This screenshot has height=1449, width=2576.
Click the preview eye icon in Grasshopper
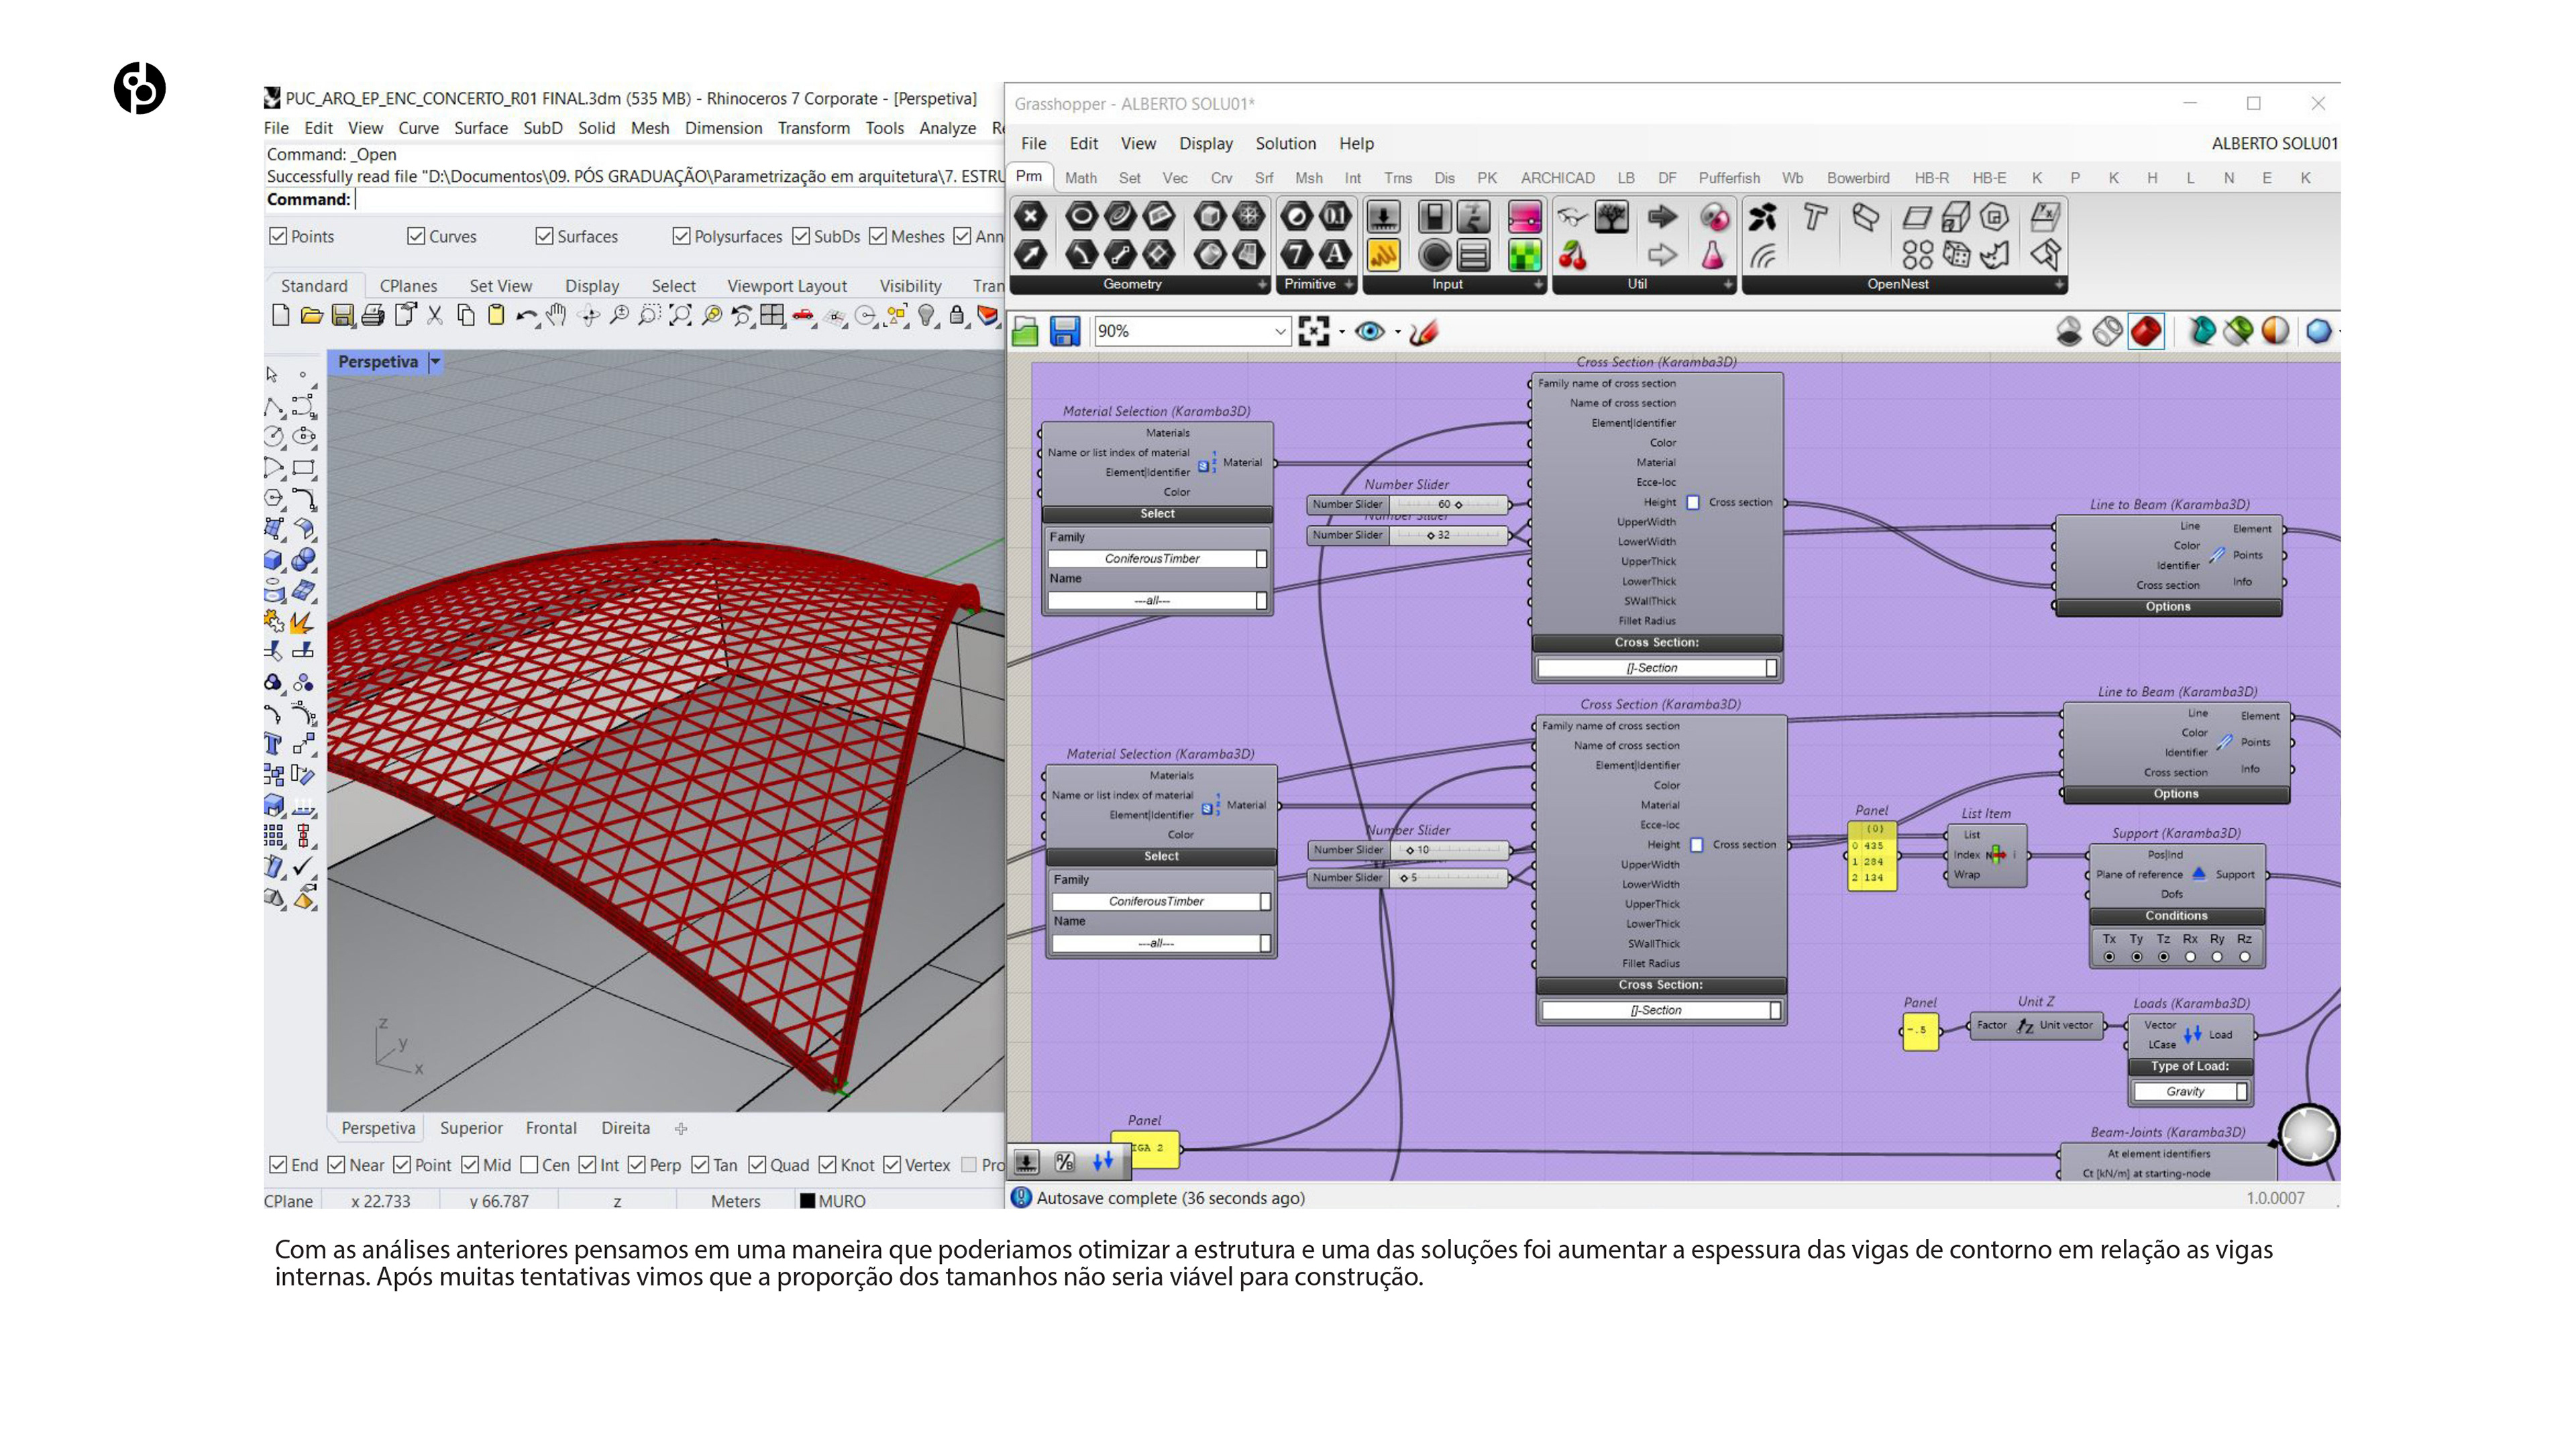point(1369,331)
